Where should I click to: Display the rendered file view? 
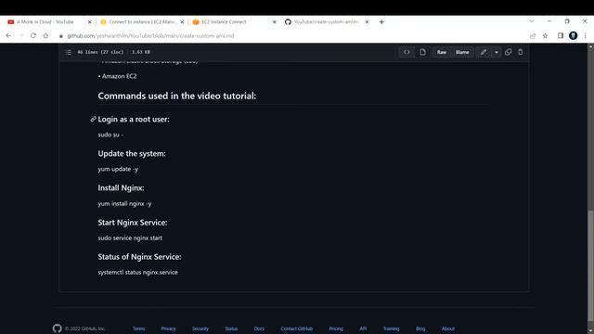[x=422, y=52]
